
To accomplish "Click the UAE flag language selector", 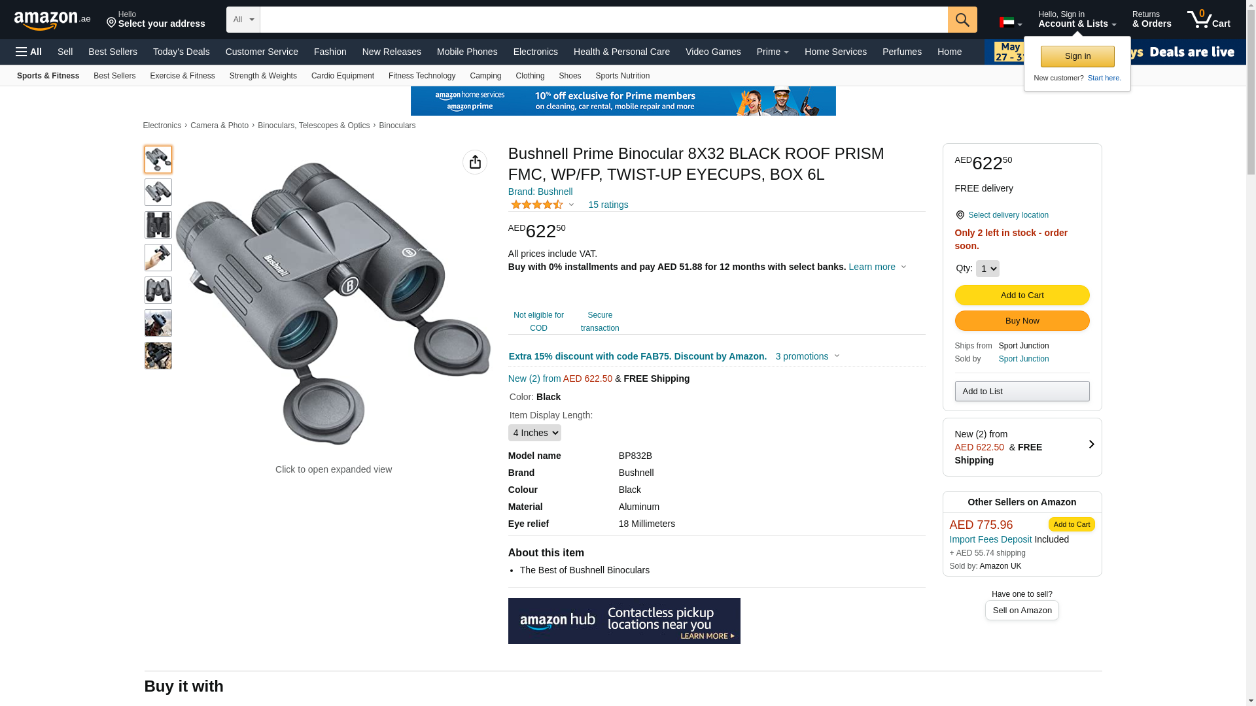I will pyautogui.click(x=1010, y=23).
